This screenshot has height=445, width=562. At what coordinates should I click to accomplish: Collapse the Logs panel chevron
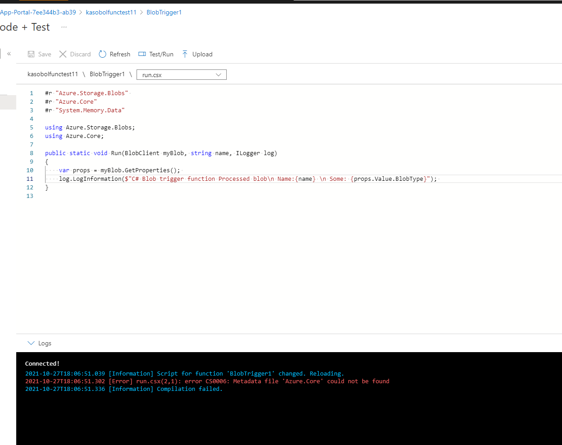coord(31,343)
